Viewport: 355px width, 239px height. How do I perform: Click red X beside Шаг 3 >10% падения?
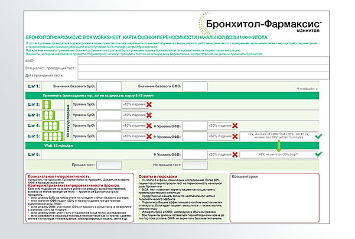tap(149, 115)
